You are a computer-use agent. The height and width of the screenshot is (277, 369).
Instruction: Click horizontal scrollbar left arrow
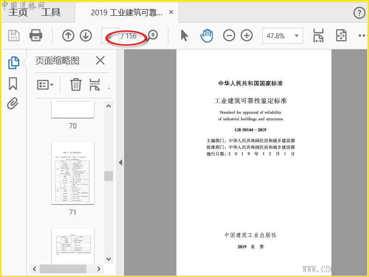pyautogui.click(x=34, y=269)
